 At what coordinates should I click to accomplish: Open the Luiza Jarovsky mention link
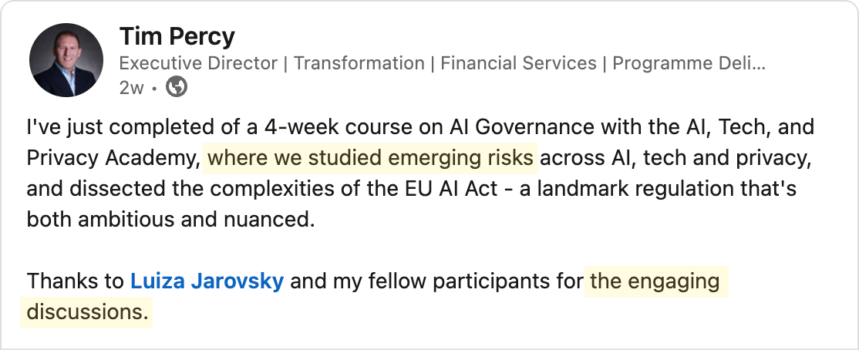(207, 281)
